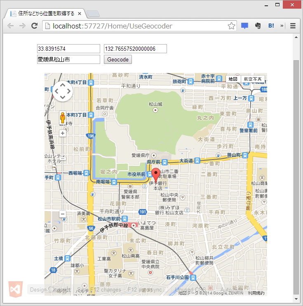This screenshot has height=306, width=303.
Task: Pan the map down
Action: coord(62,97)
